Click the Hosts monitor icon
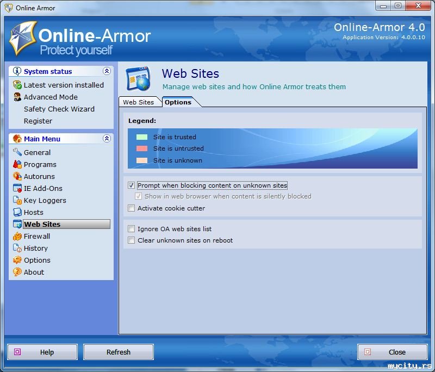The image size is (435, 372). tap(17, 212)
